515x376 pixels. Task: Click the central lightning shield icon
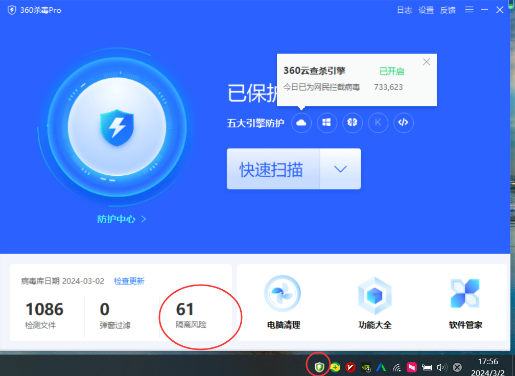point(117,126)
